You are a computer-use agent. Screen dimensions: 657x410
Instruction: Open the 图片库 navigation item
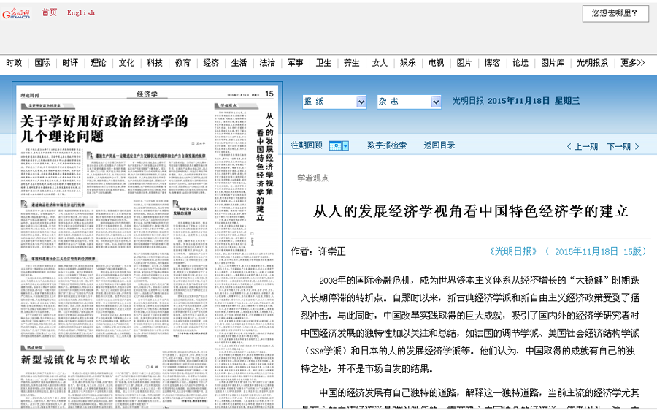pyautogui.click(x=552, y=63)
